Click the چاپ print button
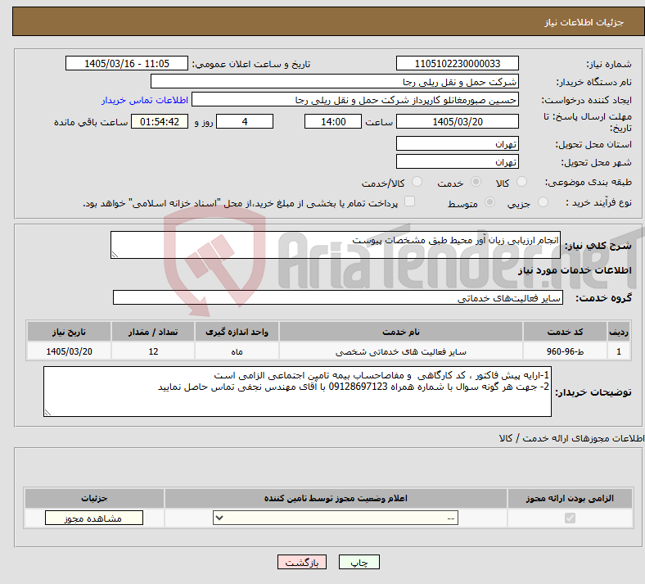The width and height of the screenshot is (645, 584). 359,562
